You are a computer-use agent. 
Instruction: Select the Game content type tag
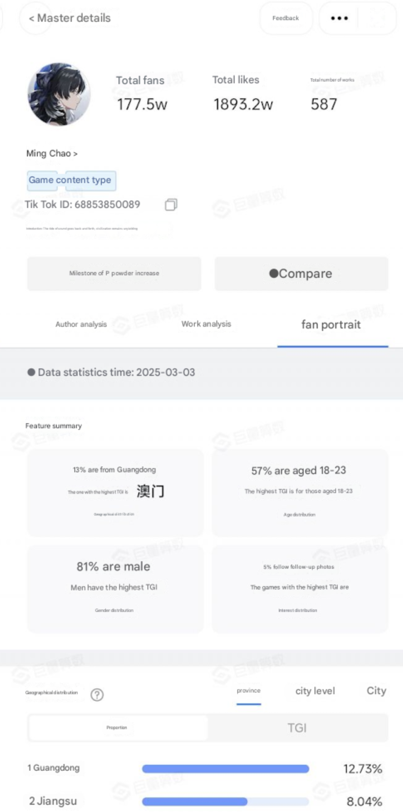pos(71,181)
